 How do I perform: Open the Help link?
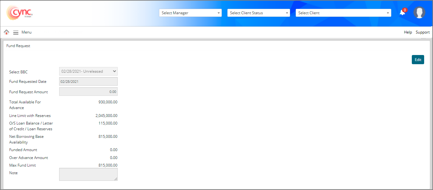tap(408, 32)
